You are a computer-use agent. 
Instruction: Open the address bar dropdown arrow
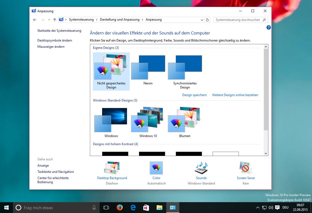click(x=202, y=20)
